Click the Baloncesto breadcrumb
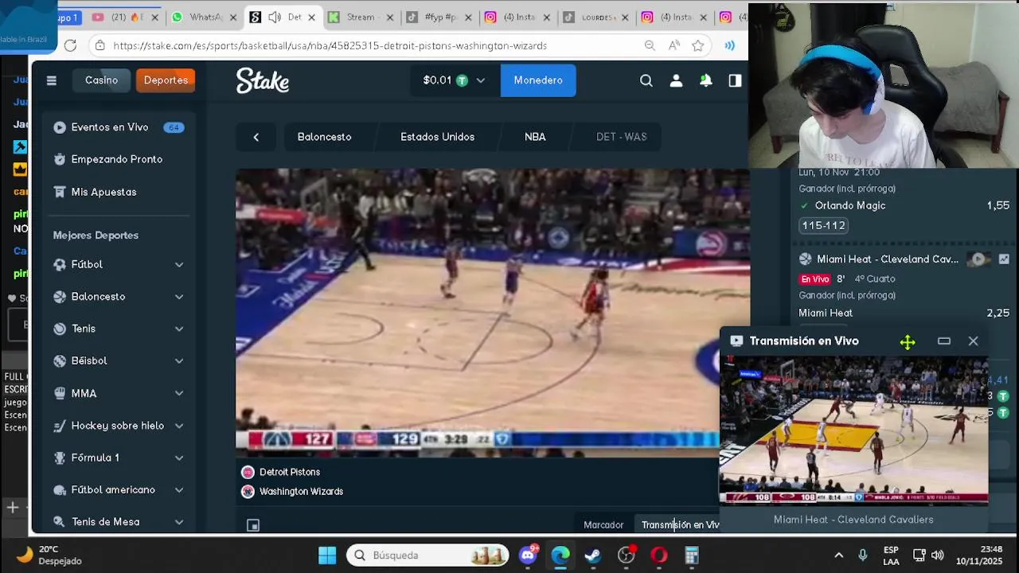 [x=324, y=137]
